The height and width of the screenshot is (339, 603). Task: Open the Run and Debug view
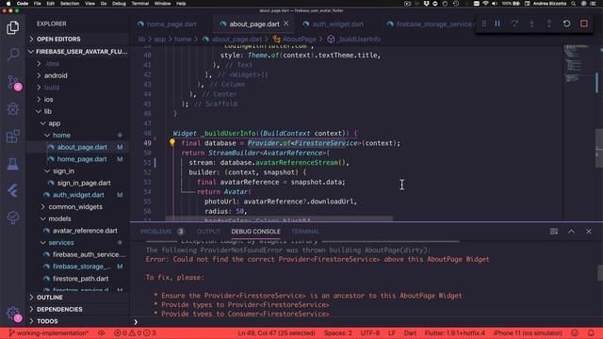click(12, 109)
